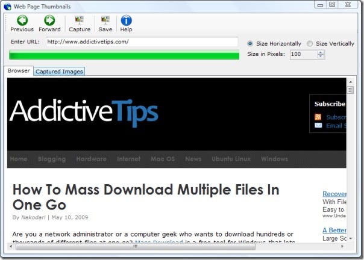This screenshot has height=260, width=364.
Task: Open the A Better ad link
Action: pos(334,231)
